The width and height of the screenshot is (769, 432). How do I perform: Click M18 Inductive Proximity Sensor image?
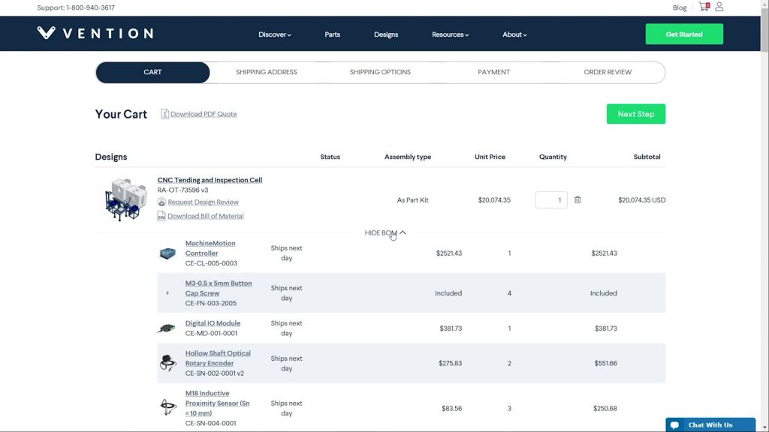point(167,408)
